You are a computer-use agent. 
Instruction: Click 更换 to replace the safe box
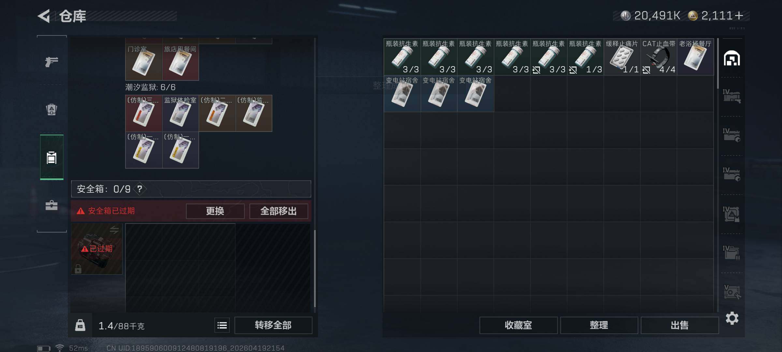tap(215, 211)
